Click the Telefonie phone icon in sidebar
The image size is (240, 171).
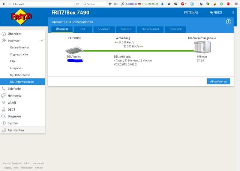pyautogui.click(x=3, y=89)
